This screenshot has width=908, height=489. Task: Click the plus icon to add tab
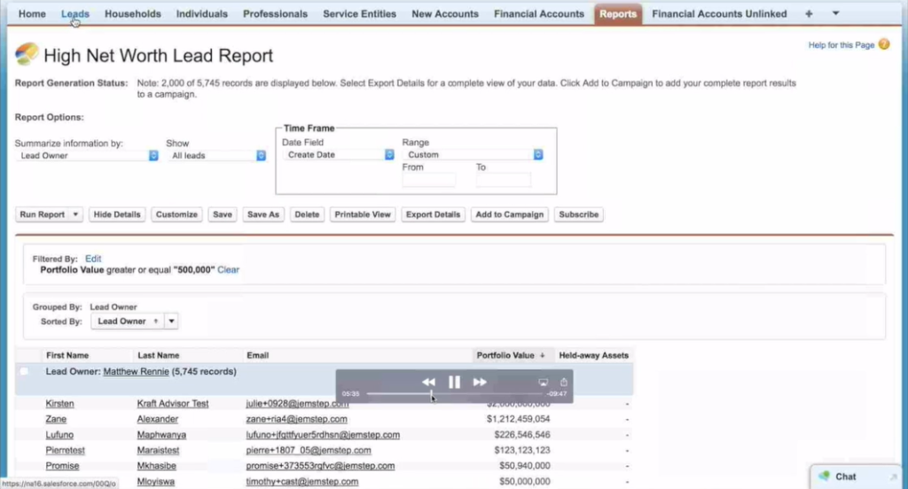[x=809, y=14]
